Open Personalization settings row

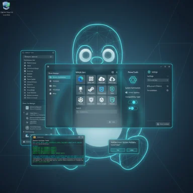point(158,90)
